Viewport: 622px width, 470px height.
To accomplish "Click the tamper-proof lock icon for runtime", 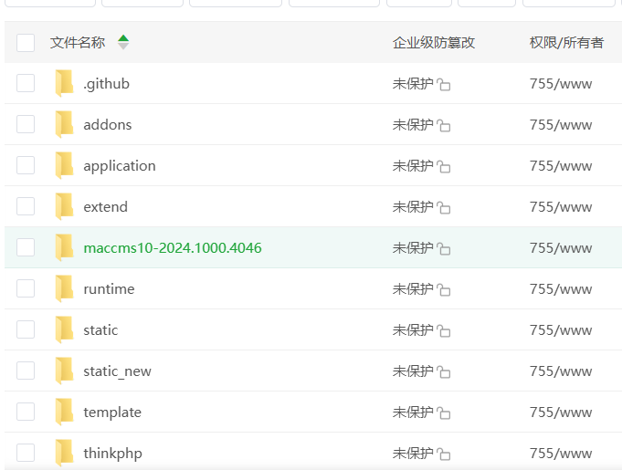I will tap(444, 290).
